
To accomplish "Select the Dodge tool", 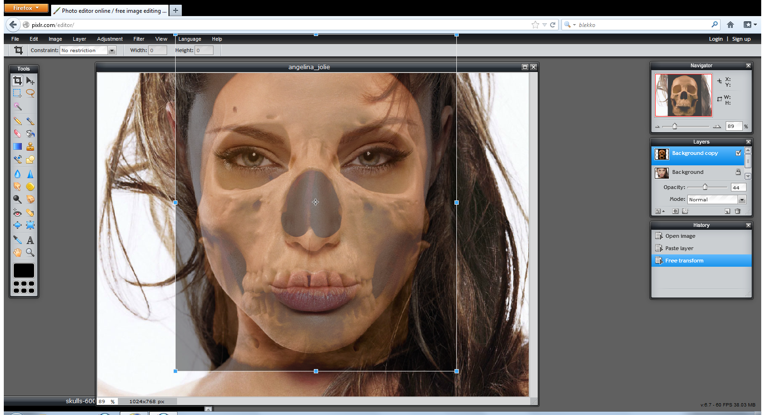I will coord(18,199).
